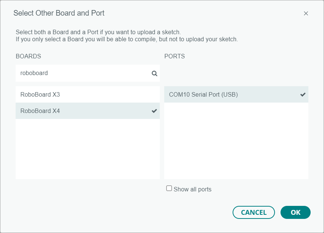Confirm selection with the OK button
Screen dimensions: 324x233
(x=295, y=212)
